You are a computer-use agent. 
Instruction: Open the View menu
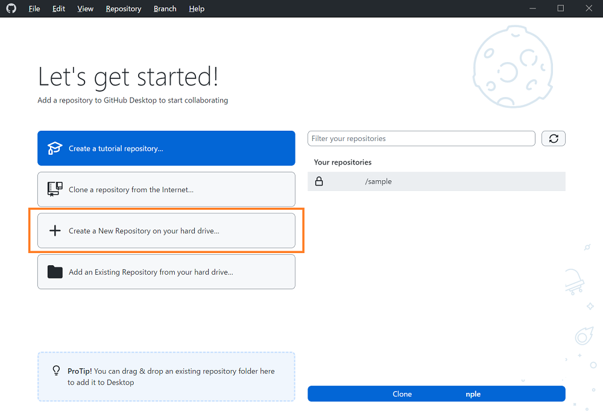coord(85,8)
